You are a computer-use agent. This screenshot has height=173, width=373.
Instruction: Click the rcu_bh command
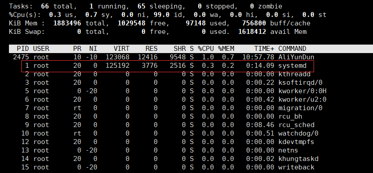[x=290, y=116]
